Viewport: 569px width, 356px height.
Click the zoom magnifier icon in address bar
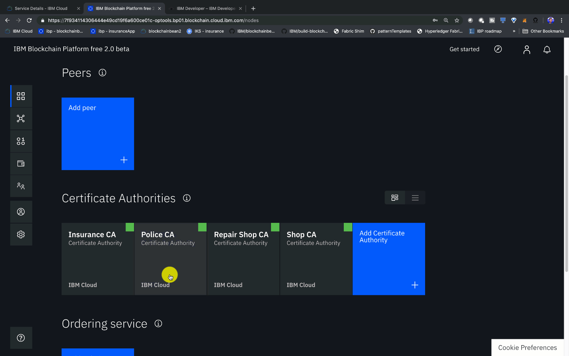pyautogui.click(x=446, y=20)
